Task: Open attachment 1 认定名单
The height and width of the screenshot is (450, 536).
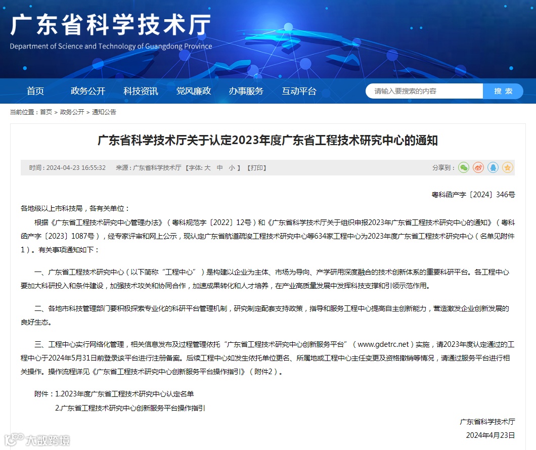Action: pos(124,394)
